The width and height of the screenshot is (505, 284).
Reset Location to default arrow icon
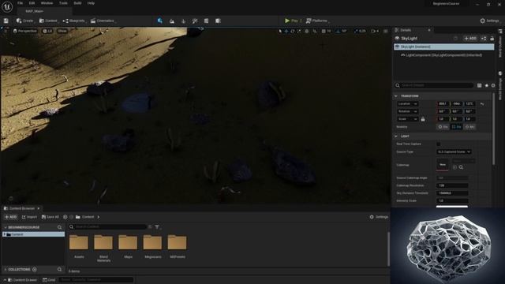pyautogui.click(x=482, y=104)
